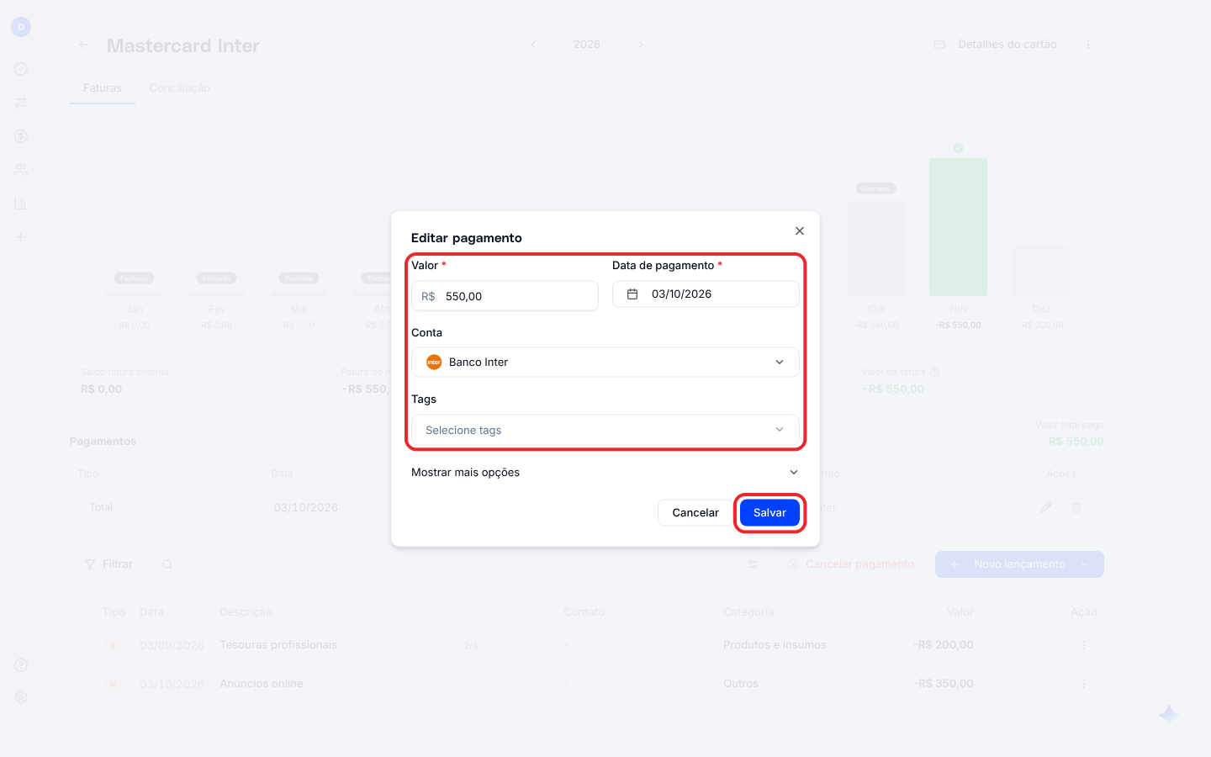This screenshot has height=757, width=1211.
Task: Toggle the checkbox for Anúncios online
Action: pyautogui.click(x=83, y=684)
